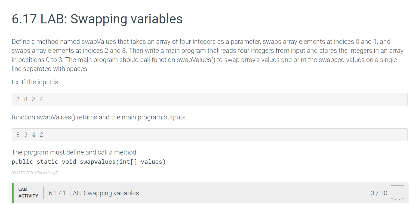Click the number 4 in the input example
Screen dimensions: 416x204
[41, 100]
